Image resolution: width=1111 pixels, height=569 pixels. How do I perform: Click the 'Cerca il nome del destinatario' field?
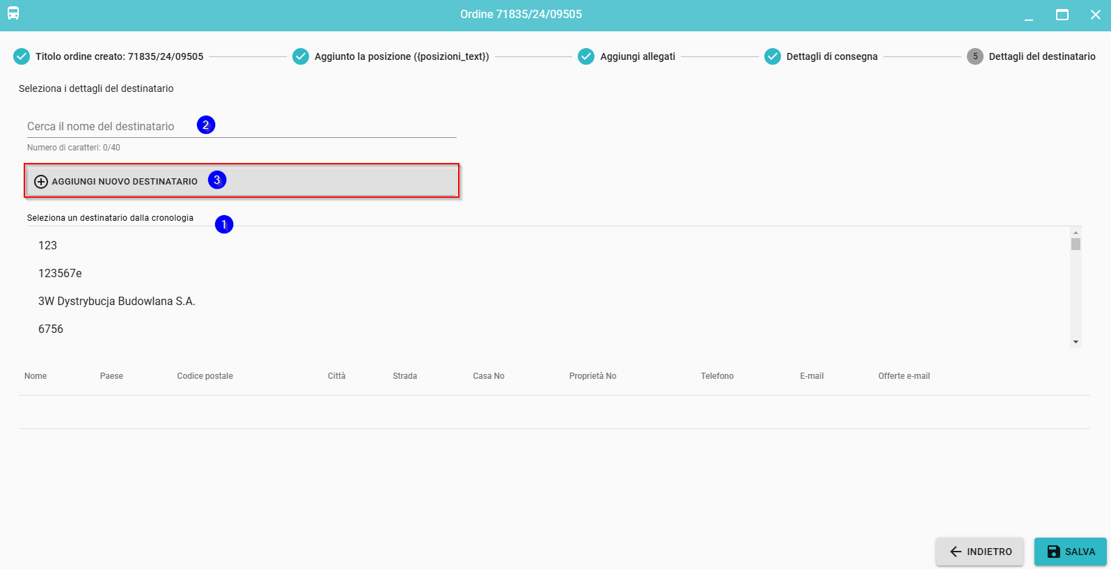tap(111, 127)
